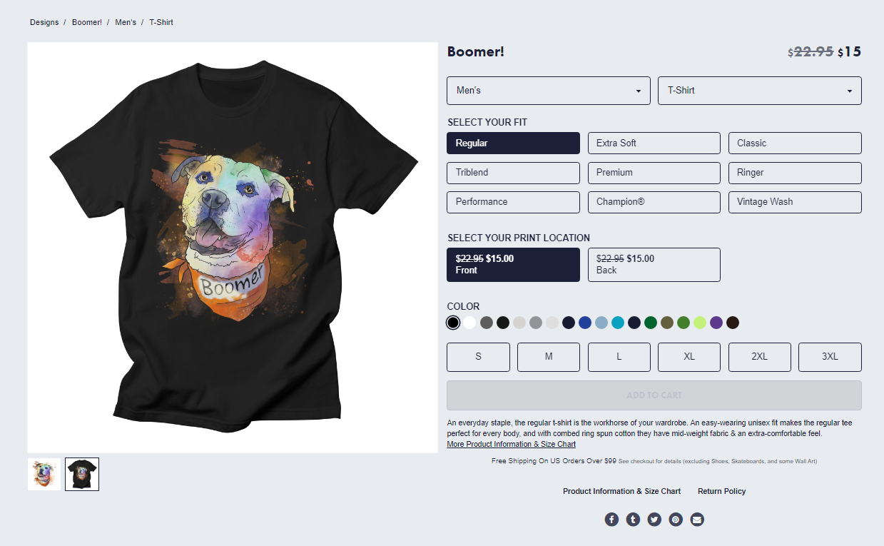Viewport: 884px width, 546px height.
Task: Open the Men's category dropdown
Action: tap(549, 91)
